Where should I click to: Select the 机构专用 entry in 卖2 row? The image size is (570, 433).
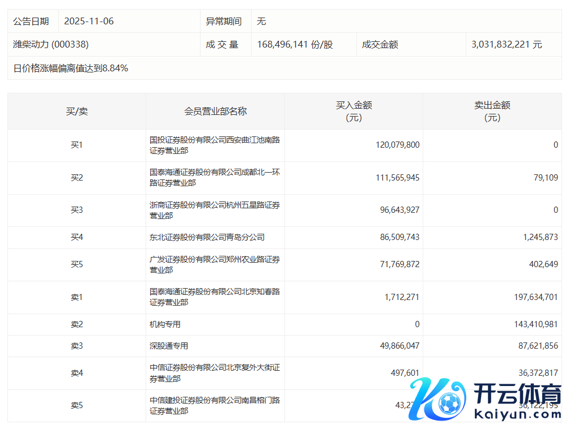tap(165, 324)
